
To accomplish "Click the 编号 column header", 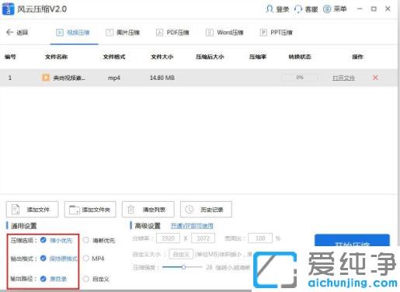I will click(x=10, y=57).
